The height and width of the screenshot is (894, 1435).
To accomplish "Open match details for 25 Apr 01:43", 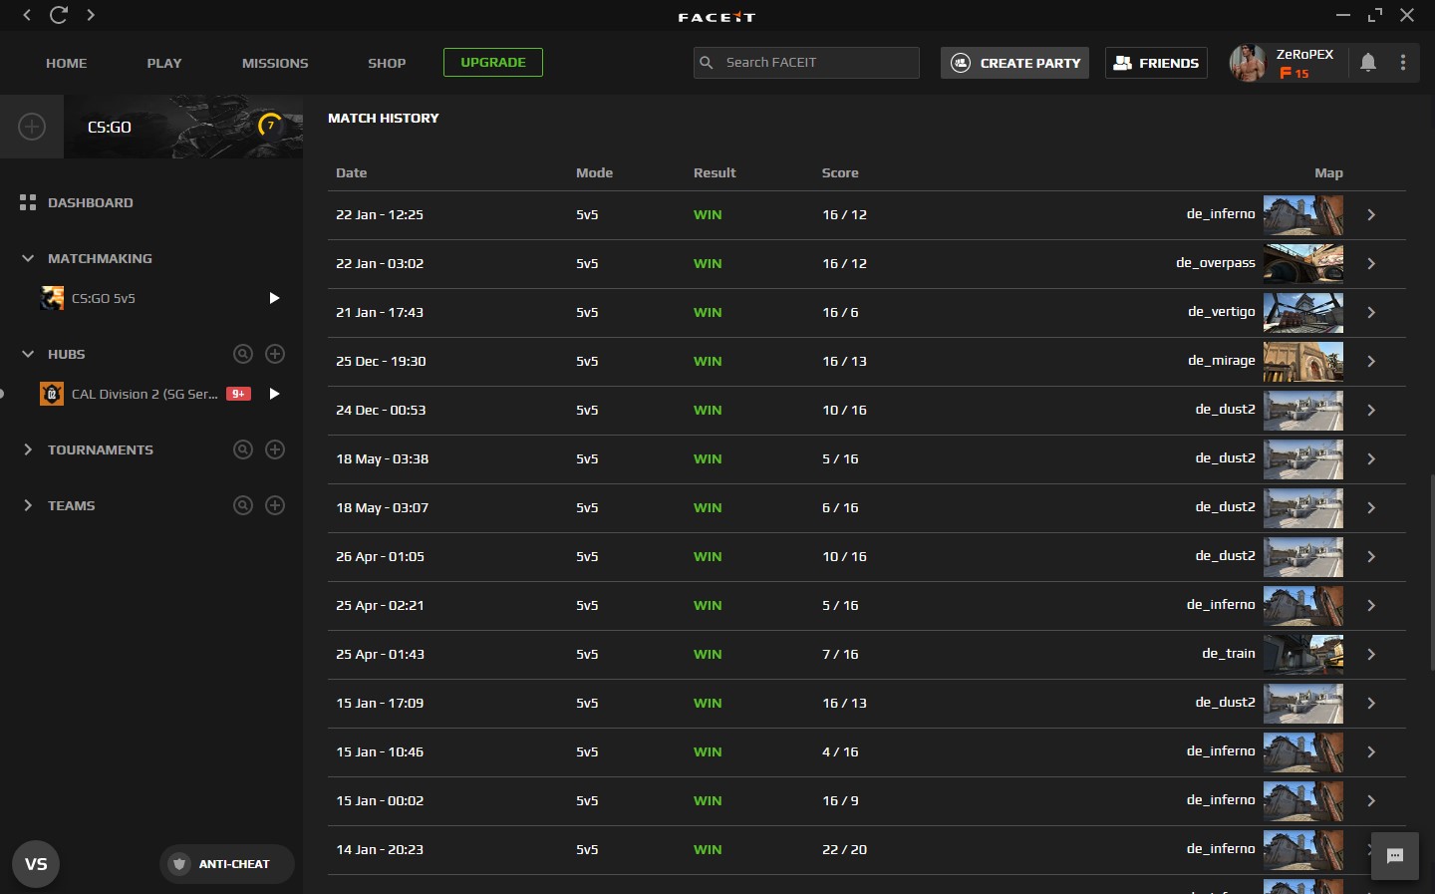I will pos(1371,654).
